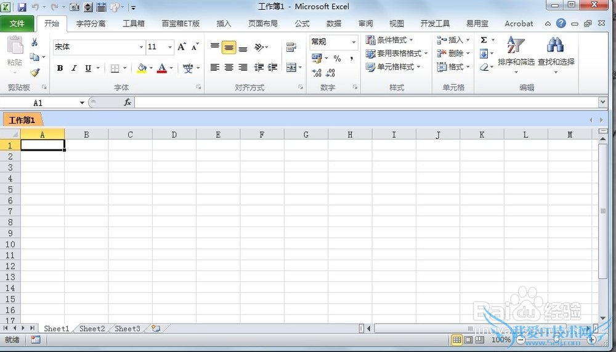Switch to the Acrobat tab
616x352 pixels.
pos(519,23)
